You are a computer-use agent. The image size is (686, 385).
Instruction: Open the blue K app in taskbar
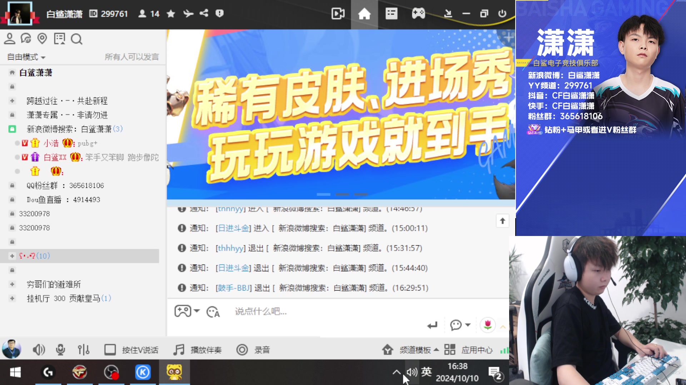point(143,373)
